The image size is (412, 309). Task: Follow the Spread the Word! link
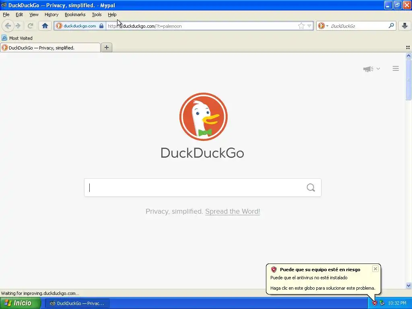[x=233, y=211]
